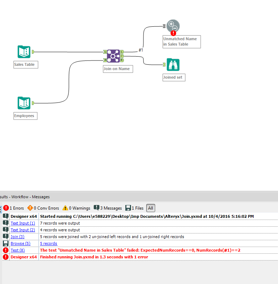The image size is (278, 284).
Task: Click the Sales Table output anchor
Action: (33, 52)
